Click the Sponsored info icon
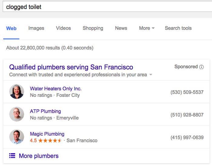Image resolution: width=212 pixels, height=166 pixels. (x=201, y=67)
